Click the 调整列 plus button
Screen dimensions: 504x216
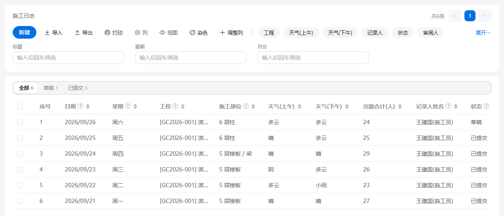pyautogui.click(x=231, y=33)
